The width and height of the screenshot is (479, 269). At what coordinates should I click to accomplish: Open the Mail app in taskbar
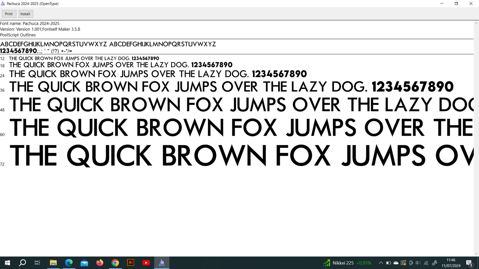(x=84, y=263)
